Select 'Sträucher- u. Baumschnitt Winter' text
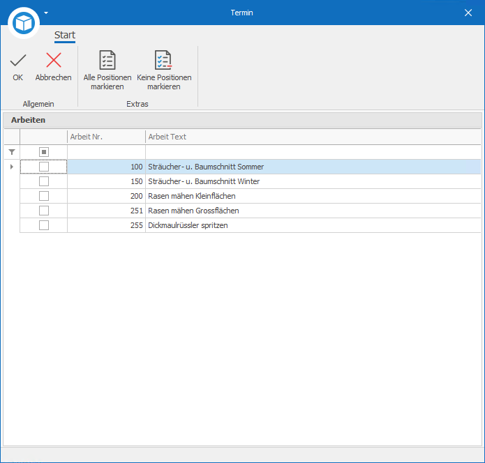 click(204, 181)
